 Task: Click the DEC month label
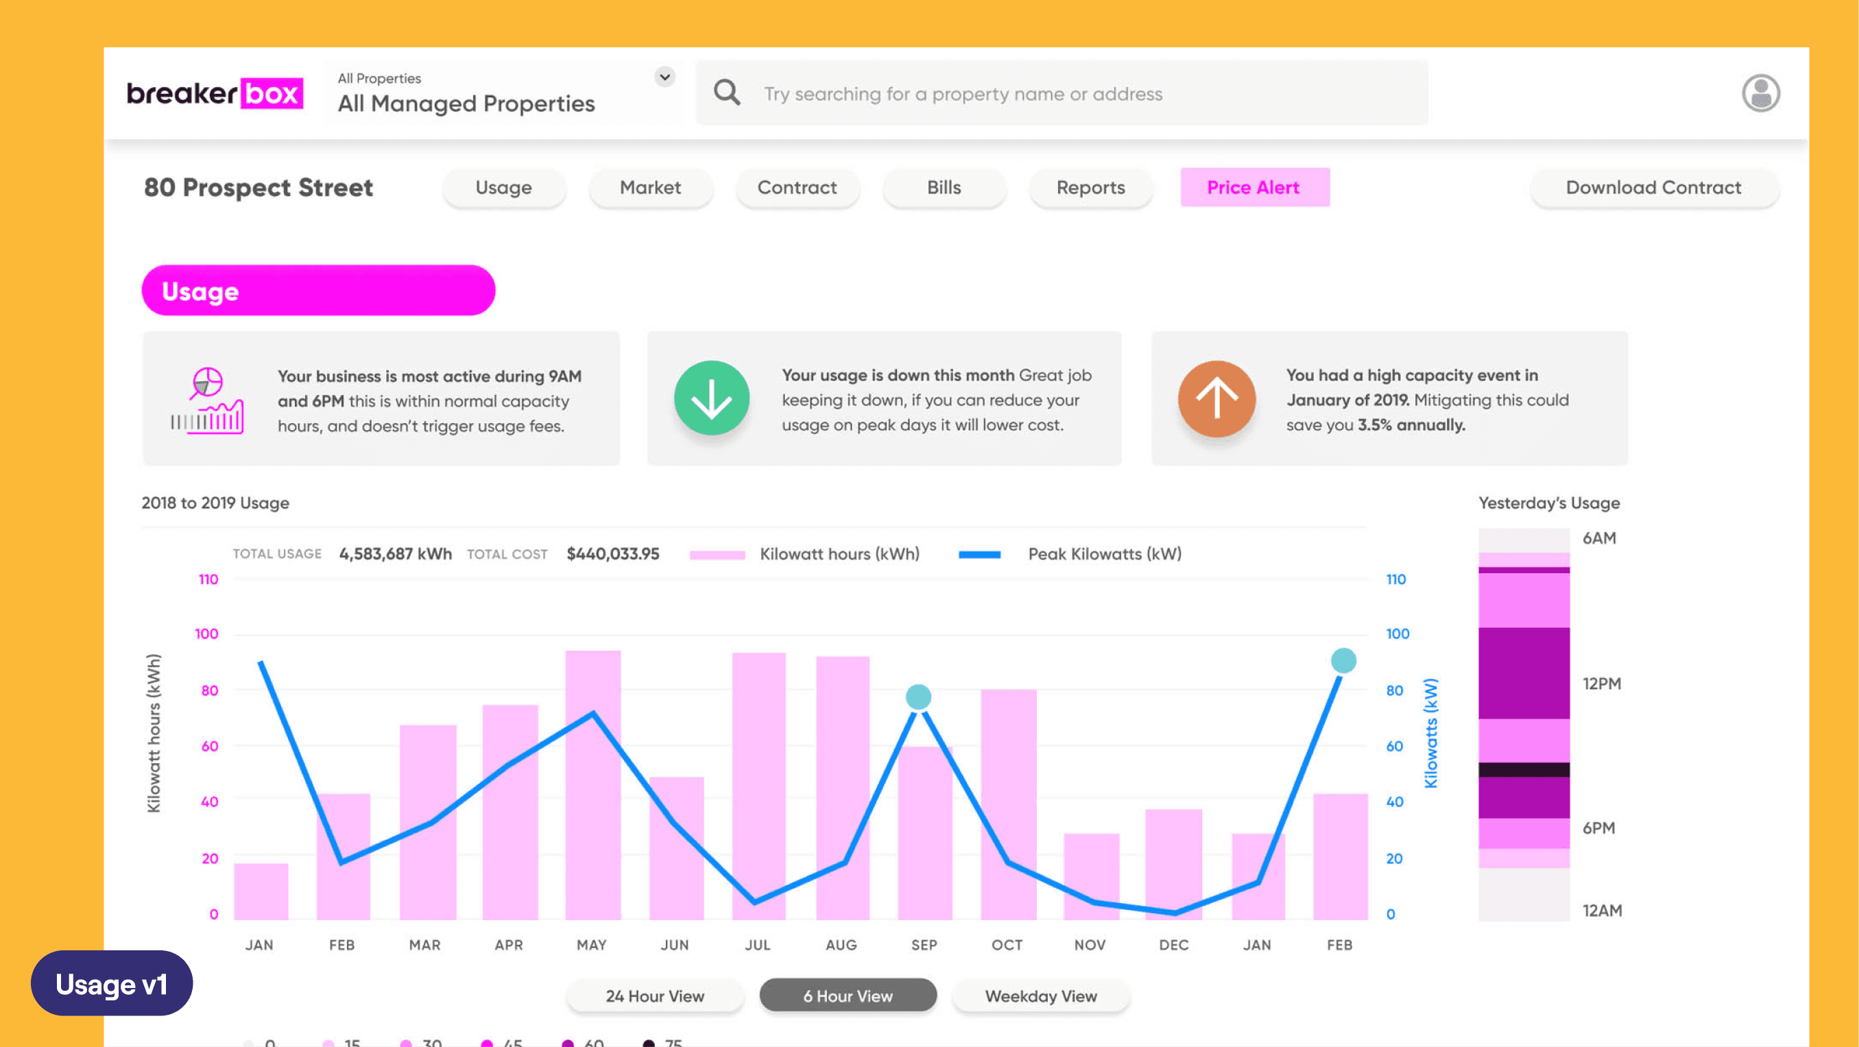click(1173, 946)
